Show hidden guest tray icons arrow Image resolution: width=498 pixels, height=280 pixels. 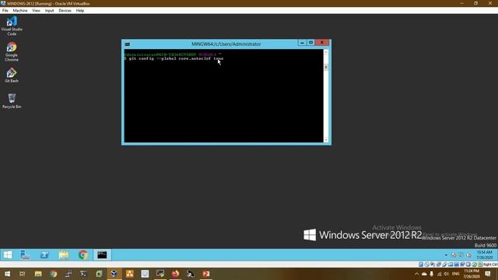pyautogui.click(x=446, y=255)
